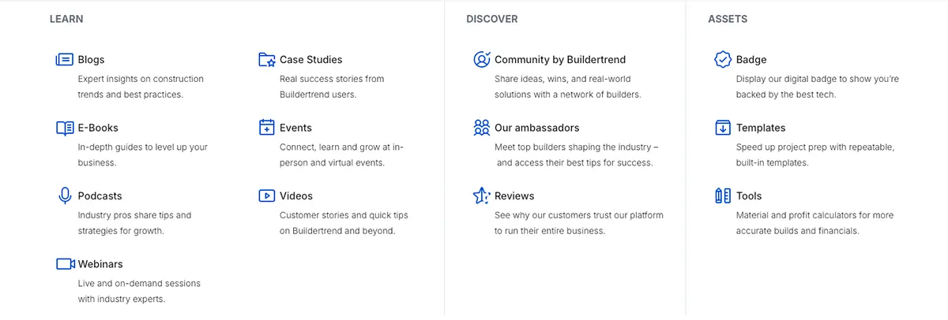Click the Our ambassadors people icon
The width and height of the screenshot is (948, 320).
[x=481, y=128]
